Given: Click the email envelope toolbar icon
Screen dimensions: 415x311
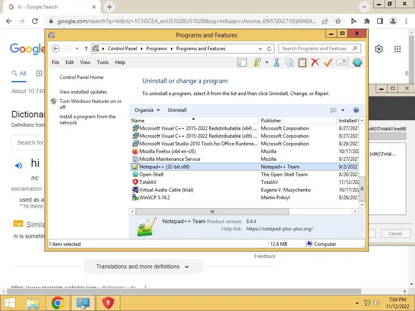Looking at the screenshot, I should tap(341, 62).
